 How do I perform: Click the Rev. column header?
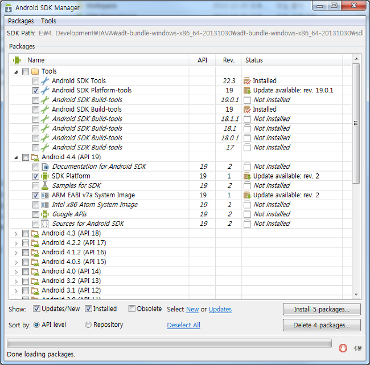pyautogui.click(x=229, y=60)
